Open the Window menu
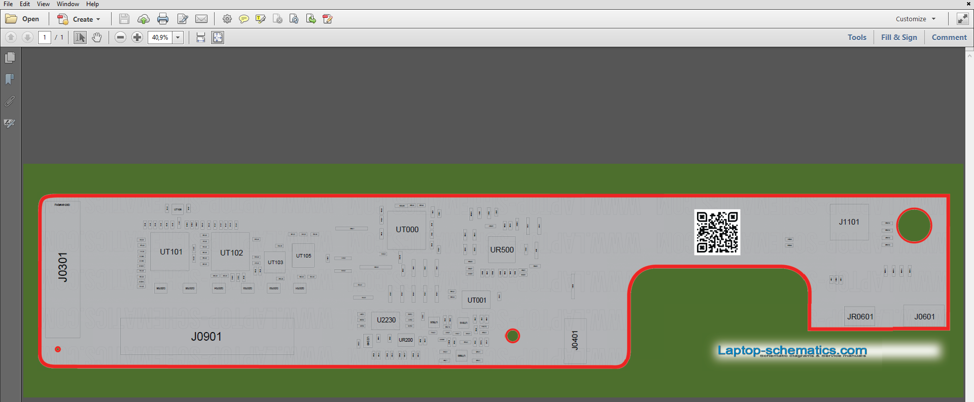Image resolution: width=974 pixels, height=402 pixels. click(x=67, y=4)
